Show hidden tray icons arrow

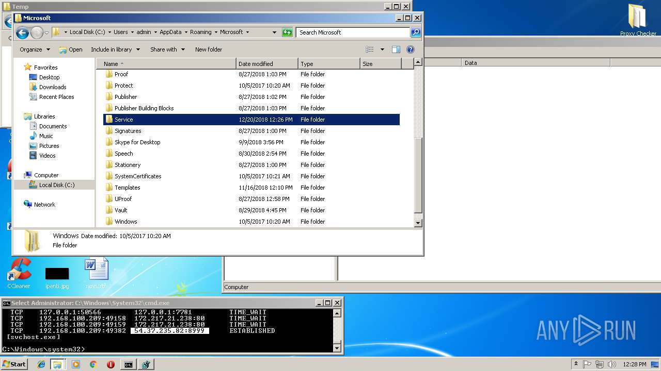[576, 364]
